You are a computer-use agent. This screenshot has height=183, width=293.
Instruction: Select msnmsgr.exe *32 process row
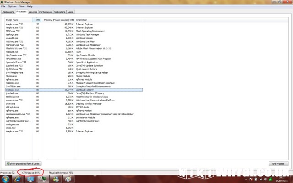pyautogui.click(x=74, y=45)
